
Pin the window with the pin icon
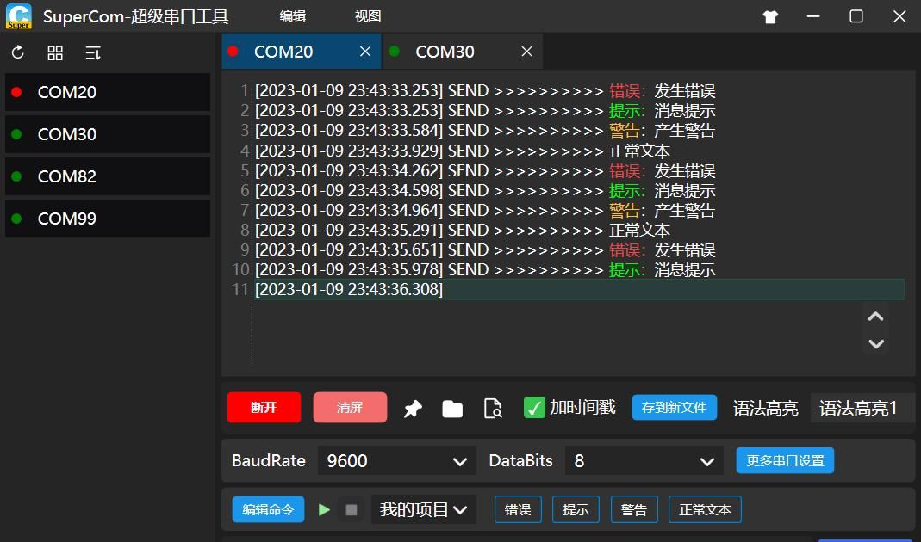pyautogui.click(x=413, y=409)
